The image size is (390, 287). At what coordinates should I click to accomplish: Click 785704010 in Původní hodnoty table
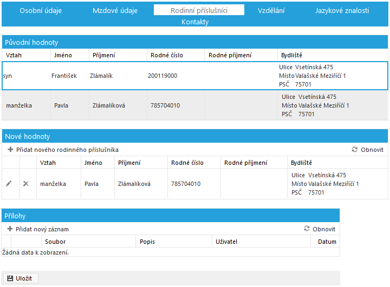click(x=165, y=105)
